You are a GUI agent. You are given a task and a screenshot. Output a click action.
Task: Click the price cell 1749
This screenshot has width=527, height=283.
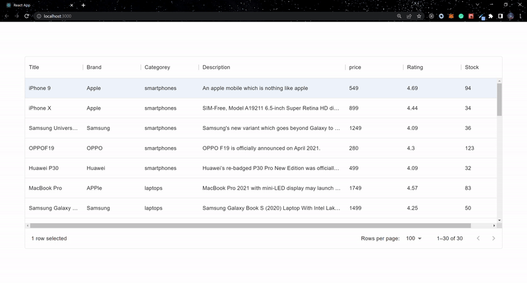coord(374,188)
